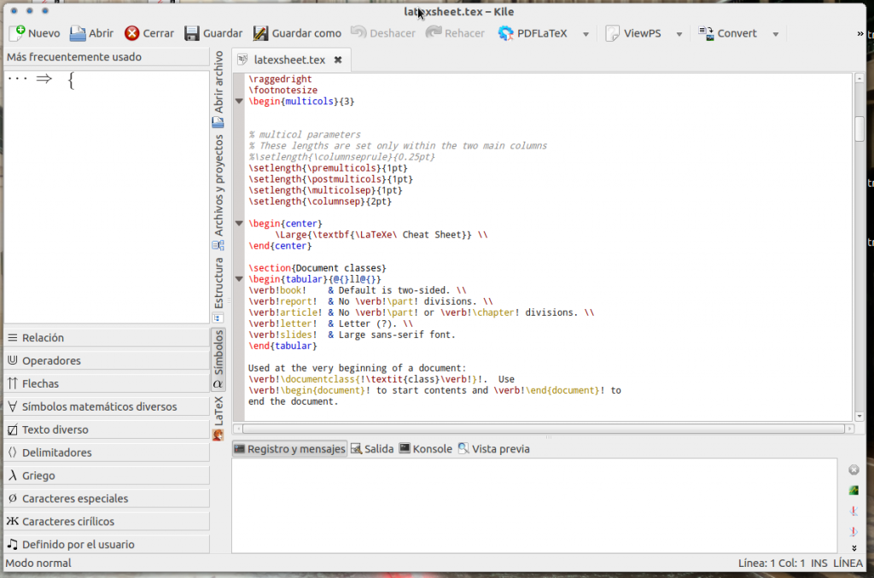The height and width of the screenshot is (578, 874).
Task: Open the Convert dropdown arrow
Action: click(x=775, y=33)
